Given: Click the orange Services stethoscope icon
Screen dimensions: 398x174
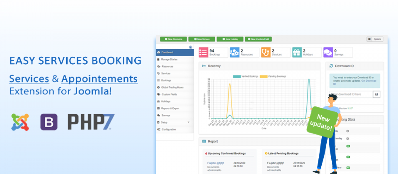Looking at the screenshot, I should click(266, 52).
